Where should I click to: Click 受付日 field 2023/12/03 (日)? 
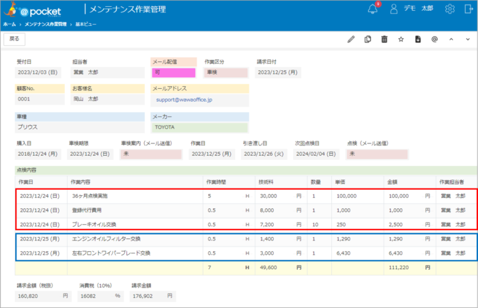38,72
